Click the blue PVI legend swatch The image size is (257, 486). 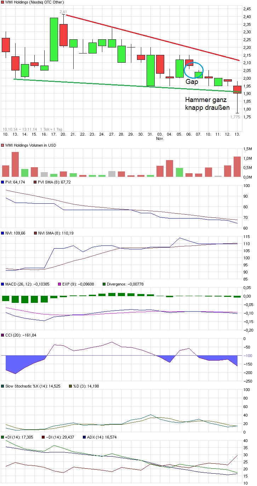pyautogui.click(x=3, y=182)
